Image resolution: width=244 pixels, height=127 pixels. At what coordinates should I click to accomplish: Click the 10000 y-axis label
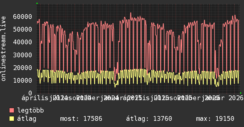tap(23, 80)
